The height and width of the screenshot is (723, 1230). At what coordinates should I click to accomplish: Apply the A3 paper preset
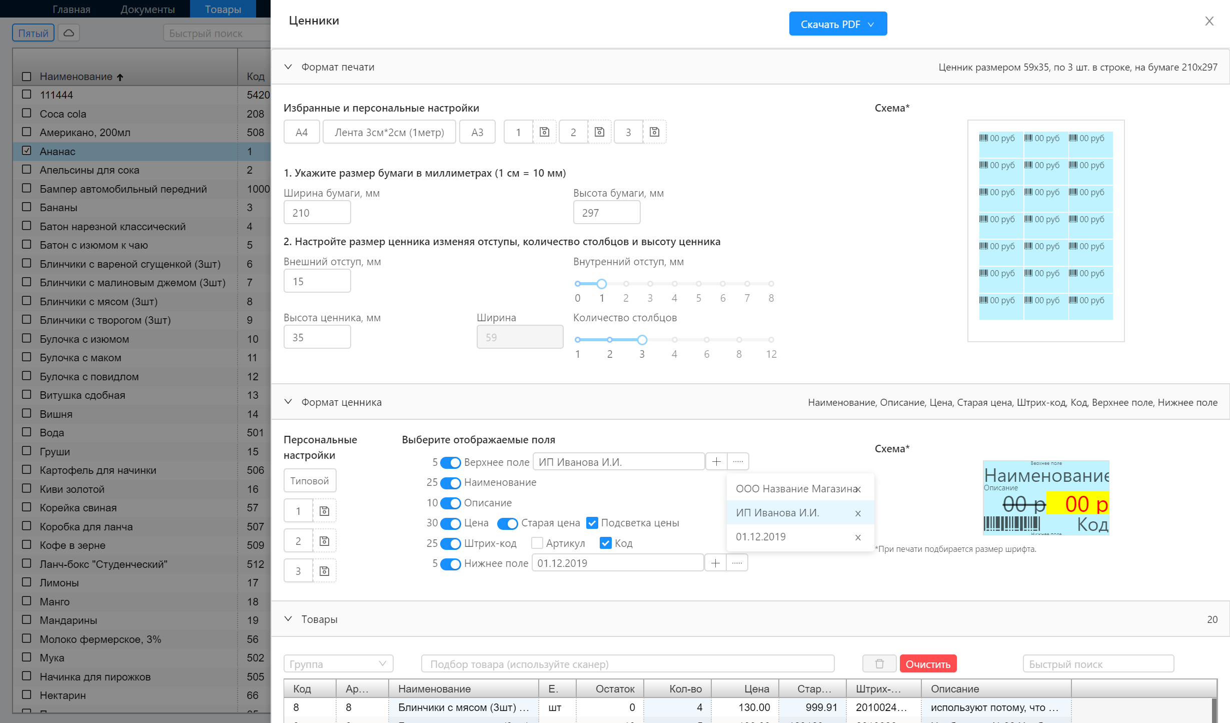pyautogui.click(x=477, y=132)
